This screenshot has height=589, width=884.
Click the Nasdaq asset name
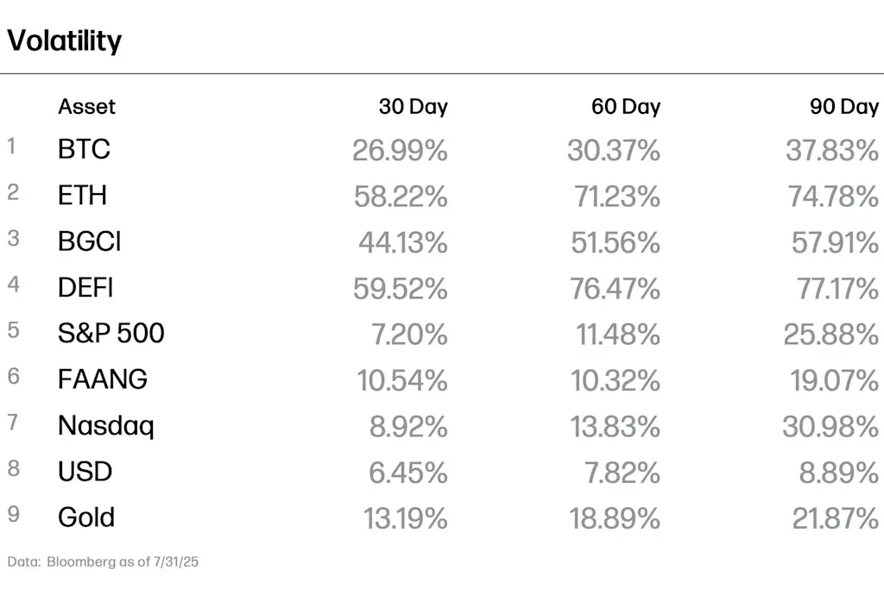pos(106,426)
